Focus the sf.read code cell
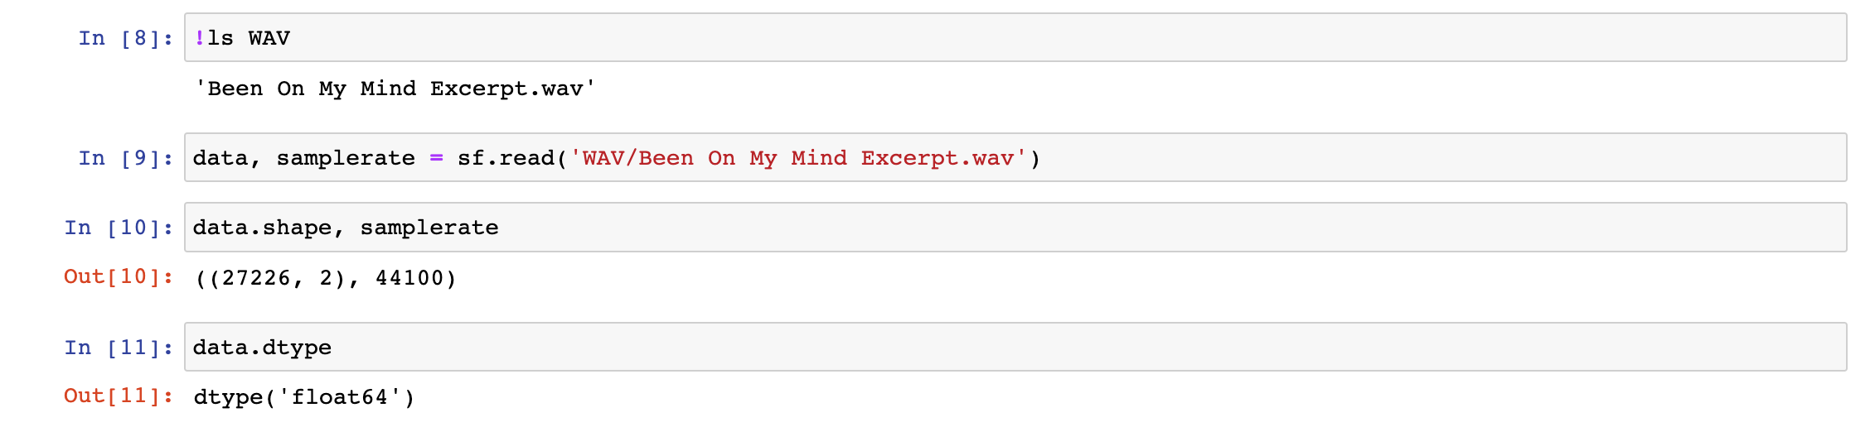The height and width of the screenshot is (427, 1875). 1015,157
